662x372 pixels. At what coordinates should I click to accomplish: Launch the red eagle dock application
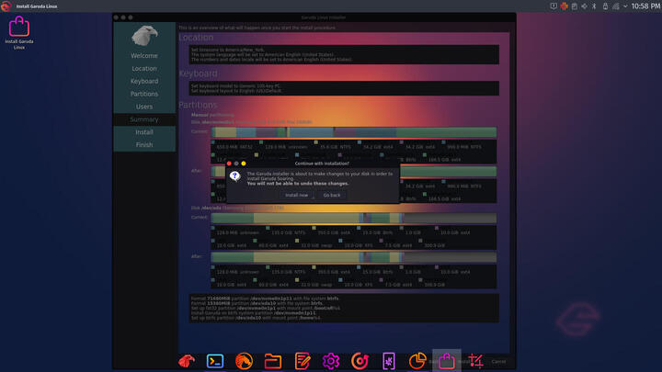coord(186,361)
